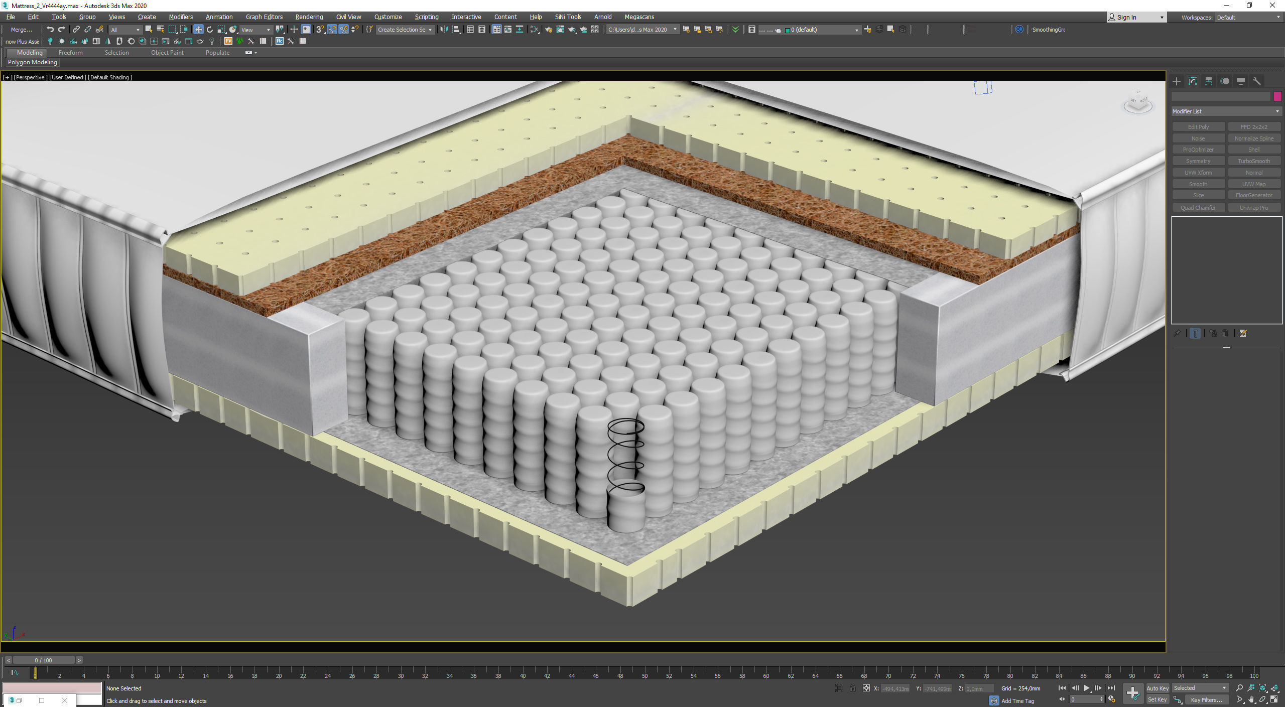Open the Utilities wrench panel icon
This screenshot has width=1285, height=707.
pos(1257,81)
